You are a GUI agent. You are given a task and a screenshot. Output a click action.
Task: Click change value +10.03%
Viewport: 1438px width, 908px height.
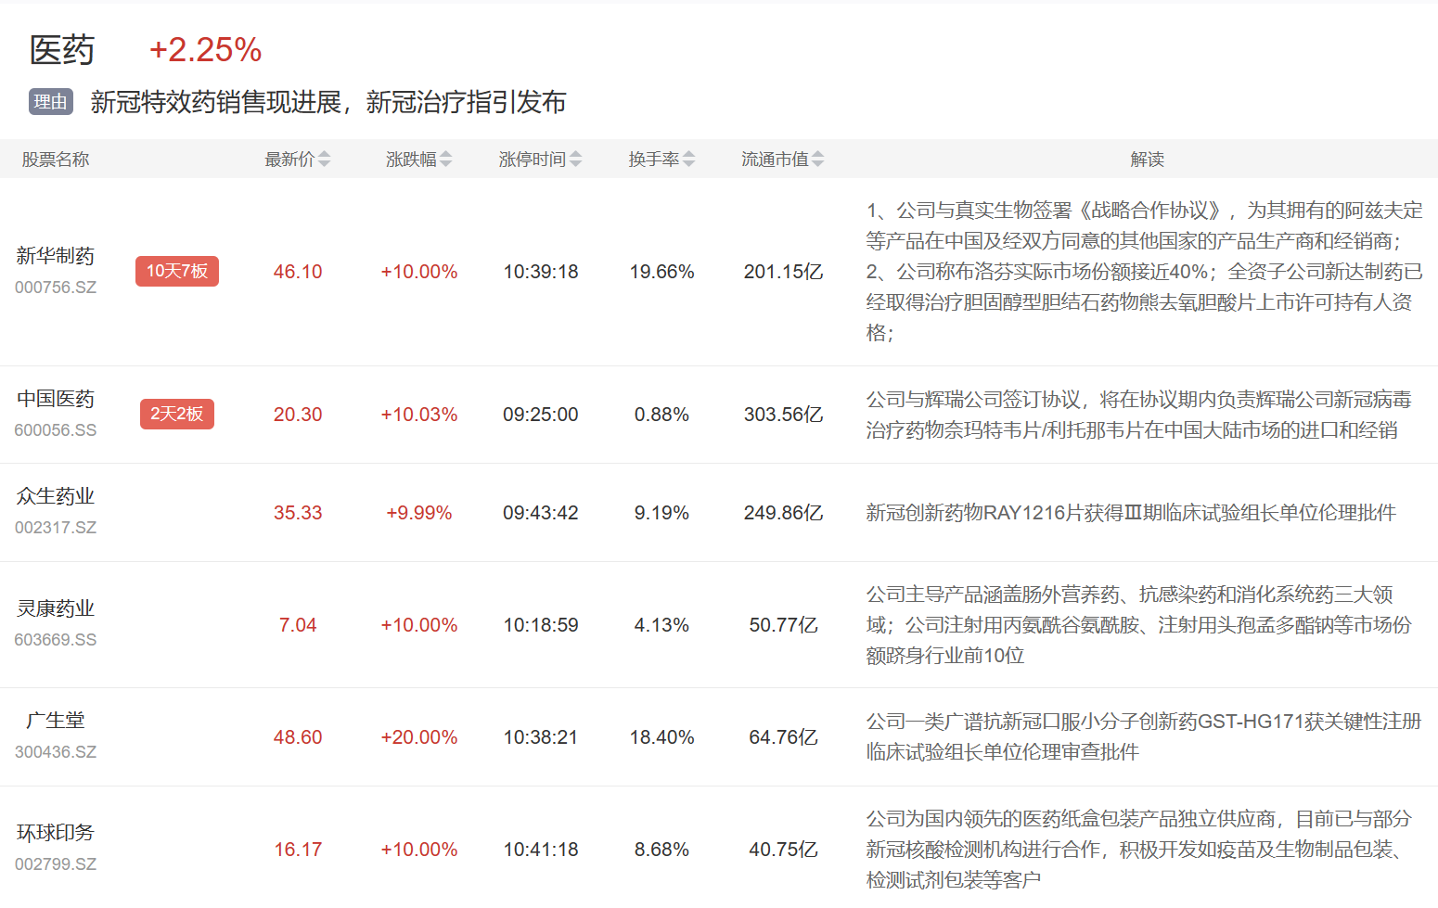(419, 415)
